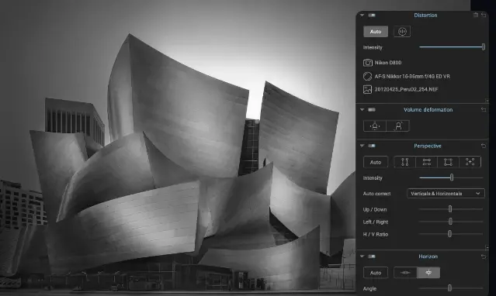Collapse the Volume deformation panel
Viewport: 496px width, 296px height.
point(362,109)
